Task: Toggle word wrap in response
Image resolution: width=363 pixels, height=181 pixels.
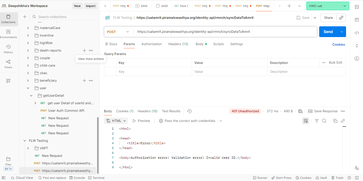Action: coord(305,121)
